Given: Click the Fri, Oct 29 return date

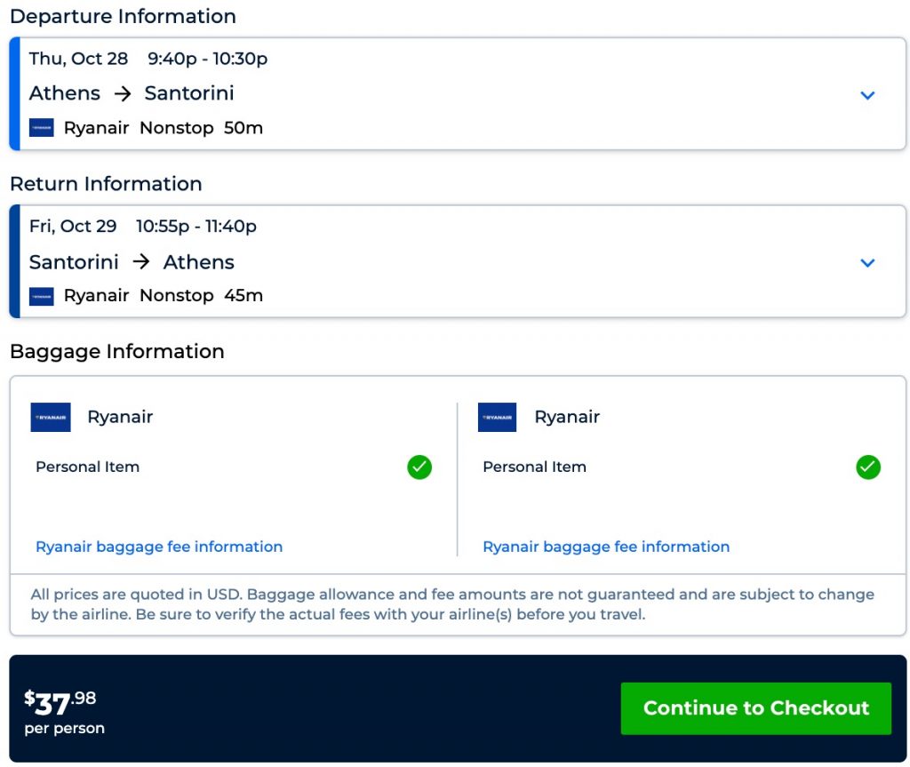Looking at the screenshot, I should (x=73, y=227).
